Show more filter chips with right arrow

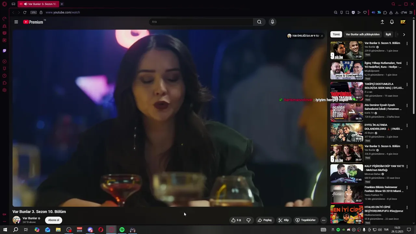coord(404,34)
